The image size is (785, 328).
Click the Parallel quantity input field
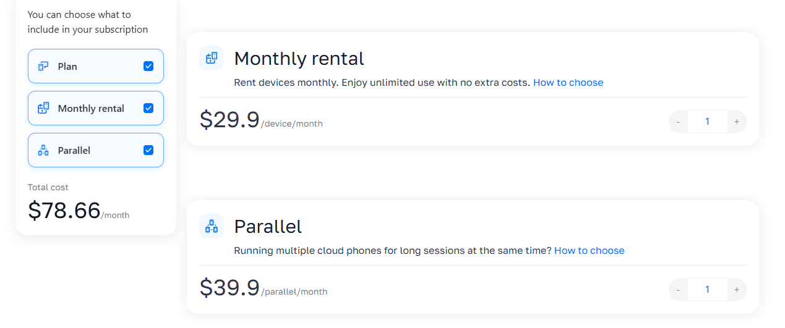pyautogui.click(x=708, y=290)
